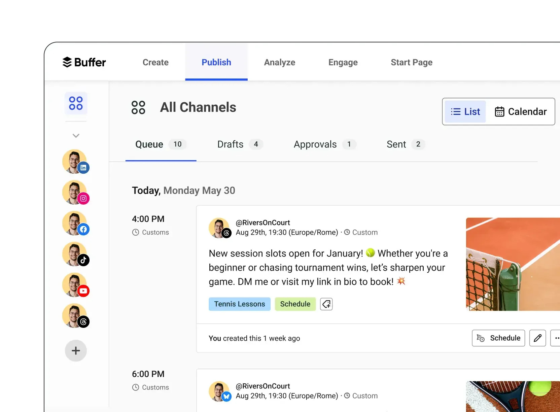Click the add tag icon on the post
This screenshot has width=560, height=412.
tap(326, 304)
